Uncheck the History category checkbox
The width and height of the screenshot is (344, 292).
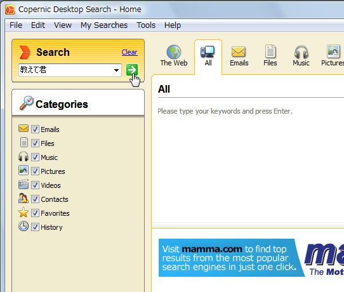coord(35,227)
